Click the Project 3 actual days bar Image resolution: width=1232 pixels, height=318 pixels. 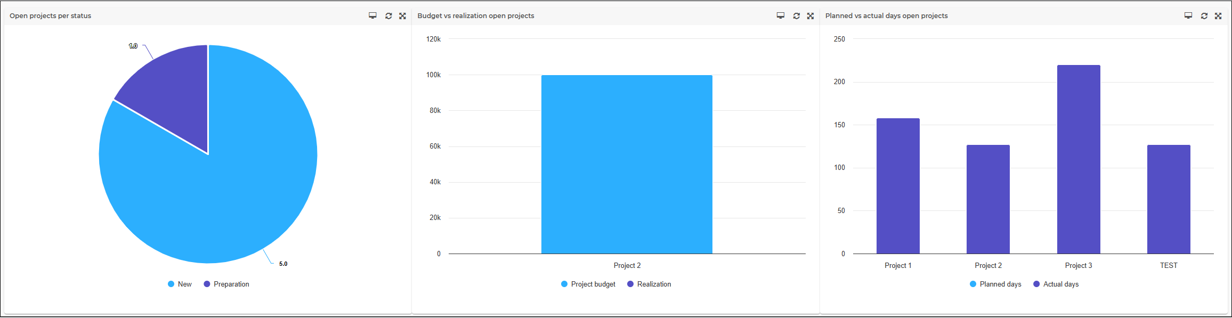pos(1079,159)
